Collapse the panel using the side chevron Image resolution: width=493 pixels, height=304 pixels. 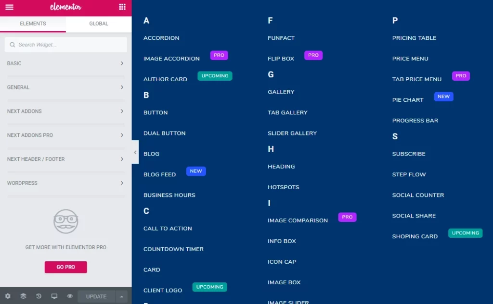coord(135,152)
